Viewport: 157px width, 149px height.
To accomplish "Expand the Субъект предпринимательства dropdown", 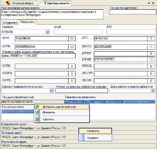I will [51, 91].
